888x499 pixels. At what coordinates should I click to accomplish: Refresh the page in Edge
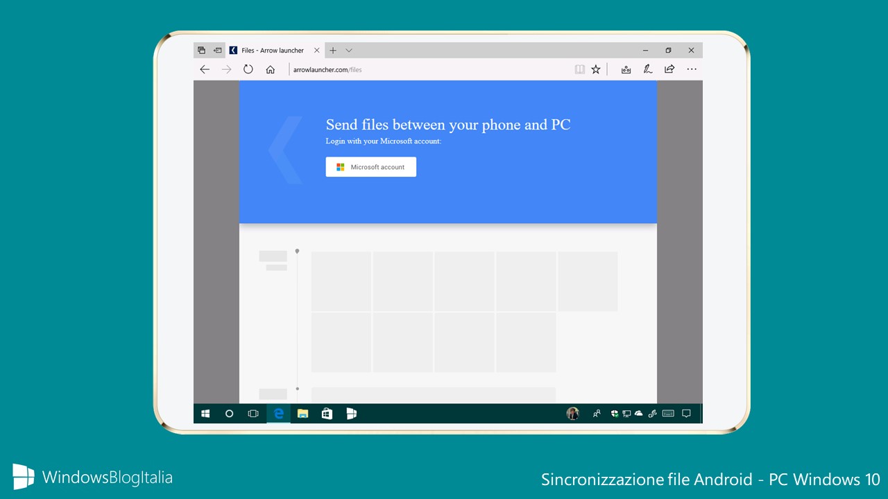pyautogui.click(x=248, y=69)
